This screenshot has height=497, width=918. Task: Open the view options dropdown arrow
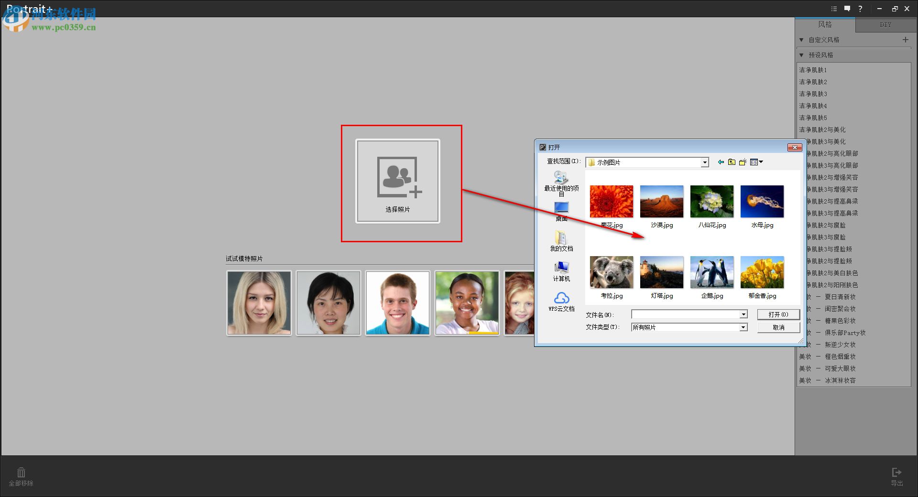pos(760,162)
